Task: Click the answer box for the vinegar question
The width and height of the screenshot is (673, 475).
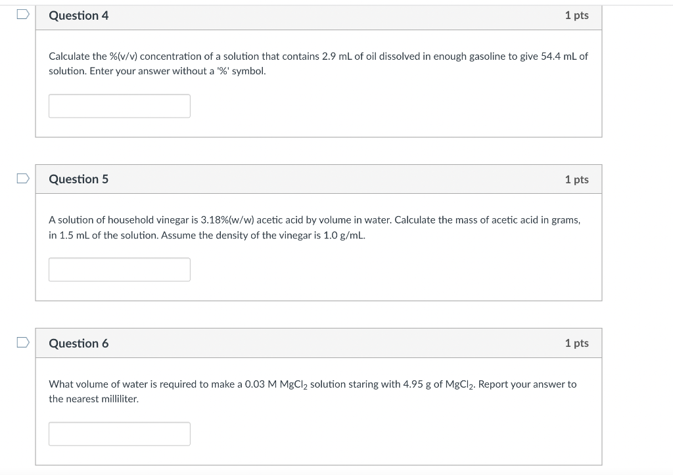Action: click(119, 269)
